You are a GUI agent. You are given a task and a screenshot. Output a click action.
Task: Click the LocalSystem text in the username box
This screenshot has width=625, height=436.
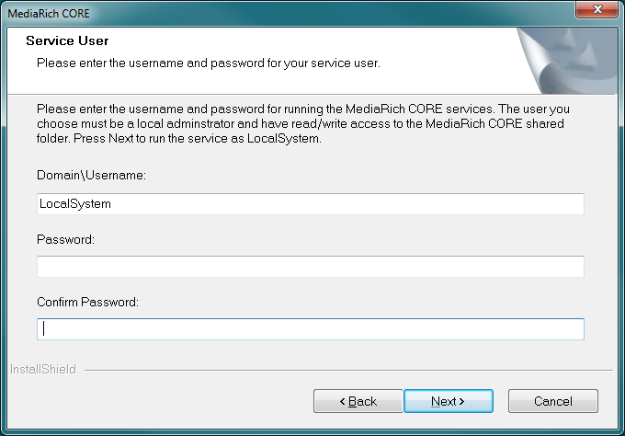75,204
